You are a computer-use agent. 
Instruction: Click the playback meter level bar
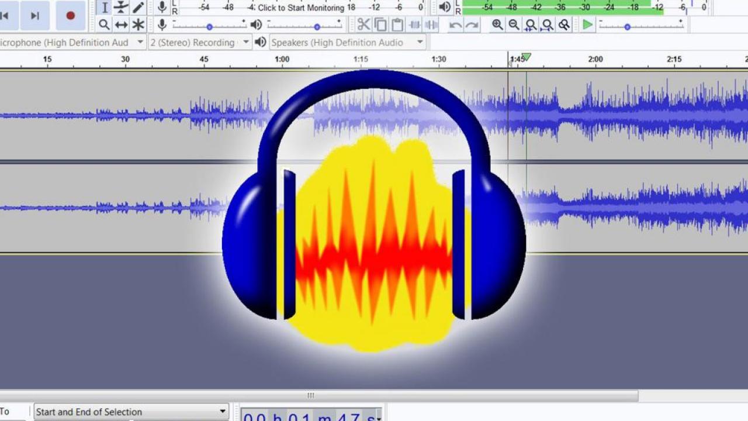point(563,8)
